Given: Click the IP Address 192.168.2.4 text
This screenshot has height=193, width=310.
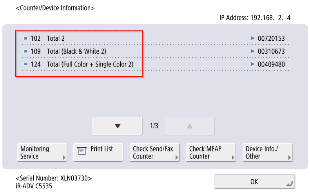Looking at the screenshot, I should (255, 18).
